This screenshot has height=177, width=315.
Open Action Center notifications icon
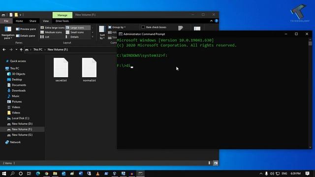tap(307, 174)
